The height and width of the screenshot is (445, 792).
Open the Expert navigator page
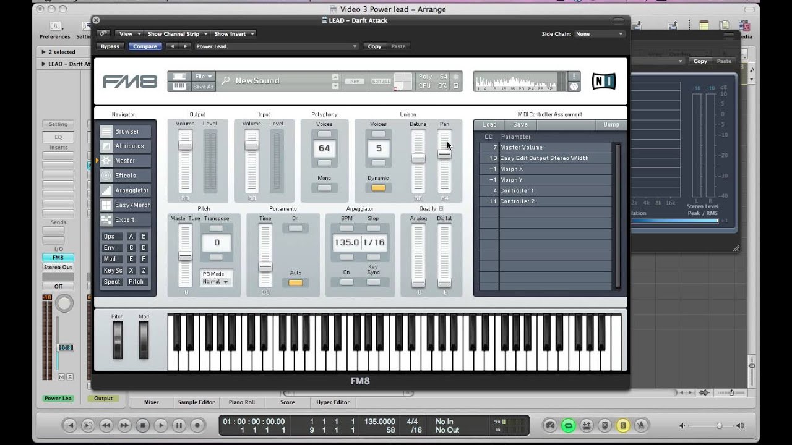coord(126,219)
